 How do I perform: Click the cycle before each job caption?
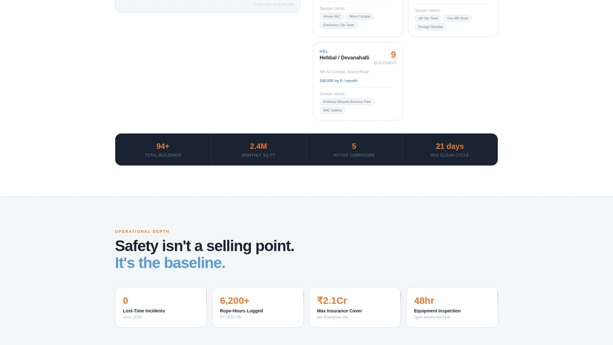click(x=432, y=317)
